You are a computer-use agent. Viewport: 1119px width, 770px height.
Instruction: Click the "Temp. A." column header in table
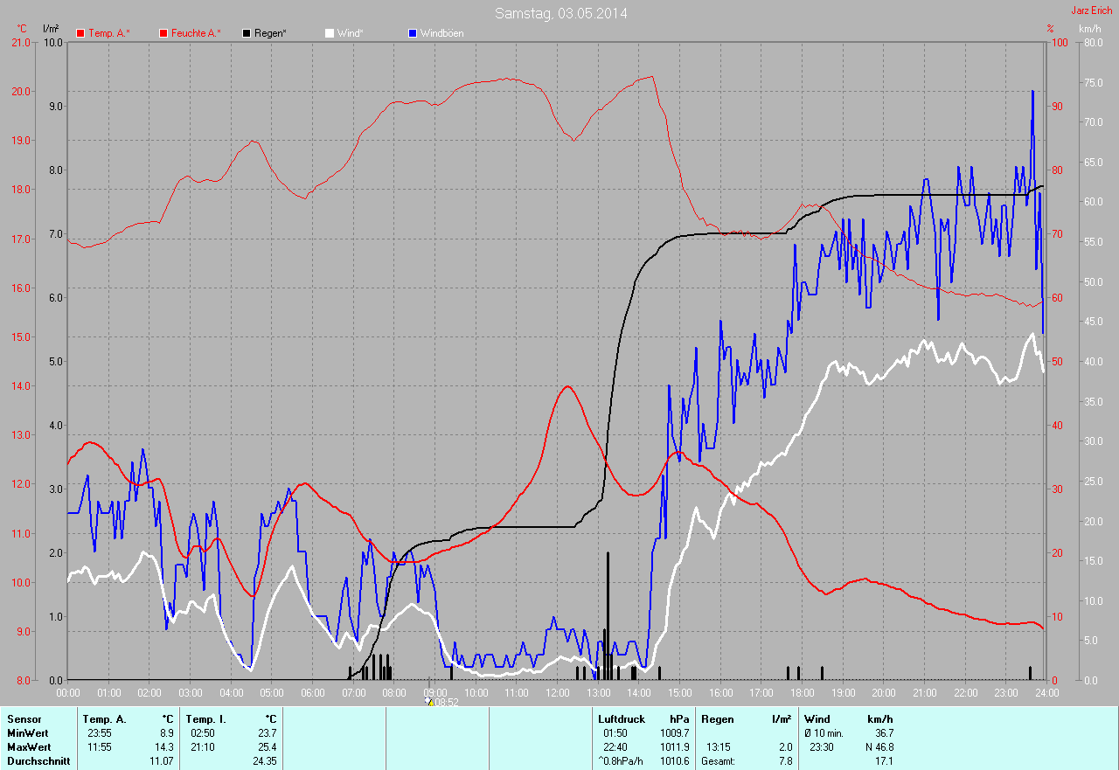coord(105,719)
